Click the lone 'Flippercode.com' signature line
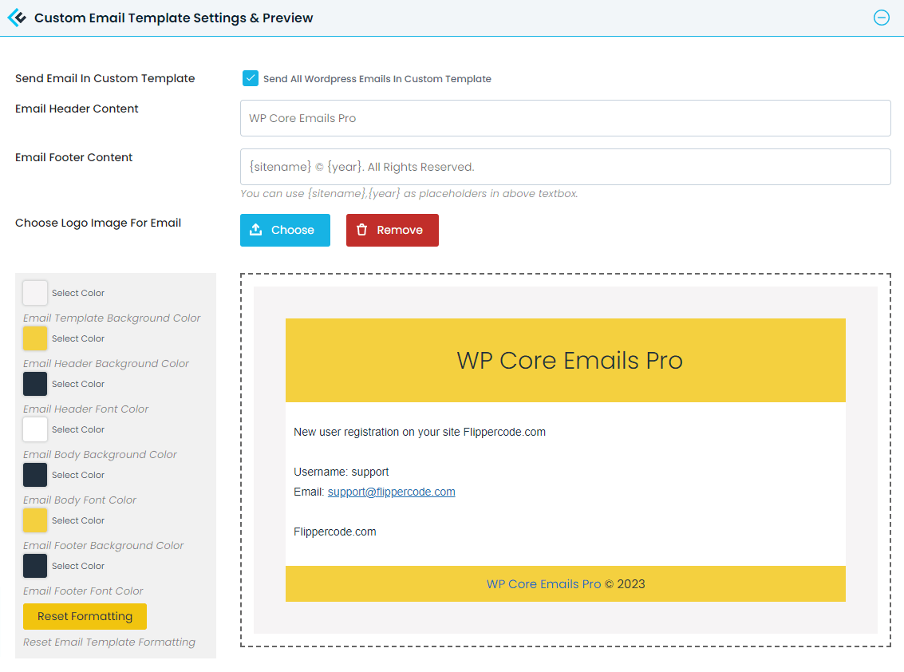 click(335, 532)
